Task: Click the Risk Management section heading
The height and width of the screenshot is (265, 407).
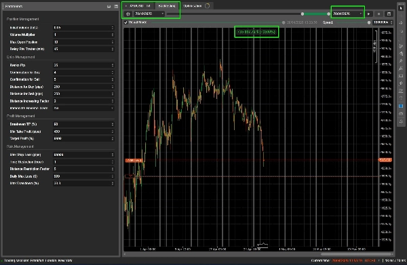Action: pos(20,146)
